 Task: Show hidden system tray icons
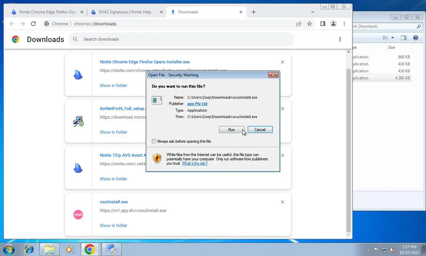pos(368,250)
